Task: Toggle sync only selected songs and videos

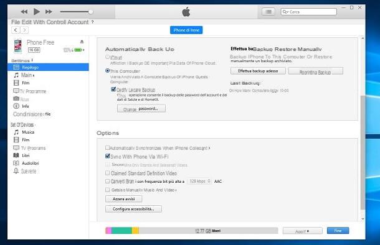Action: point(108,165)
